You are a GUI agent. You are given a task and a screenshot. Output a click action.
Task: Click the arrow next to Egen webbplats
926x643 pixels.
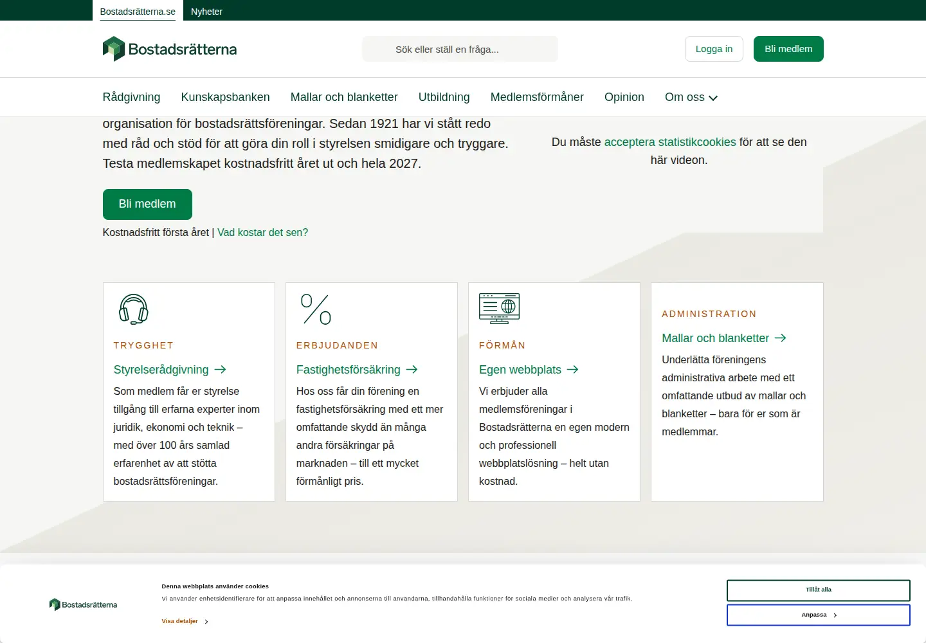pos(573,370)
